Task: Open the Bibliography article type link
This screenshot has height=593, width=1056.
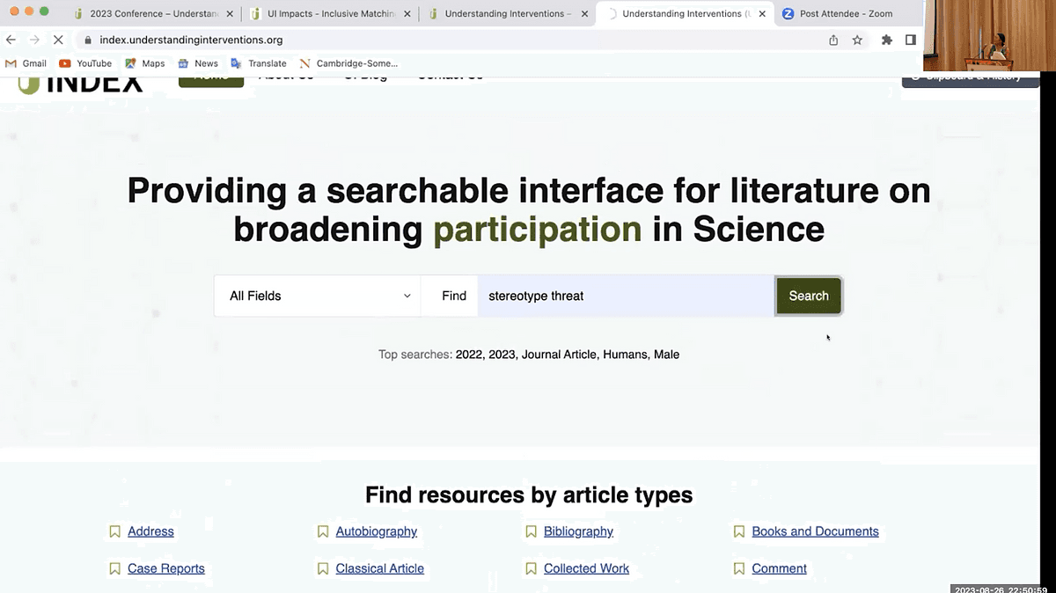Action: coord(578,531)
